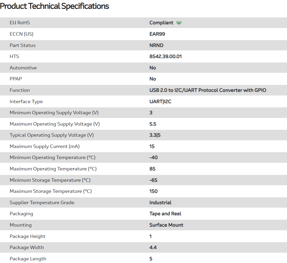Click the EAR99 ECCN value

(157, 34)
